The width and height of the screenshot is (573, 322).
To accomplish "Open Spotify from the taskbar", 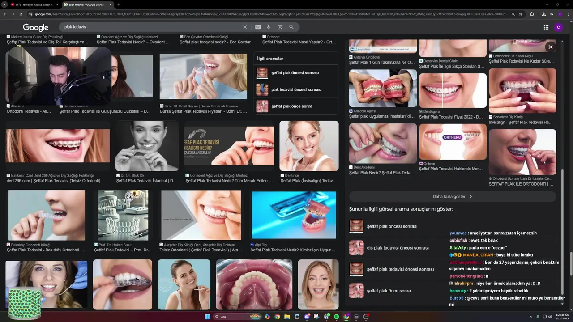I will 337,317.
